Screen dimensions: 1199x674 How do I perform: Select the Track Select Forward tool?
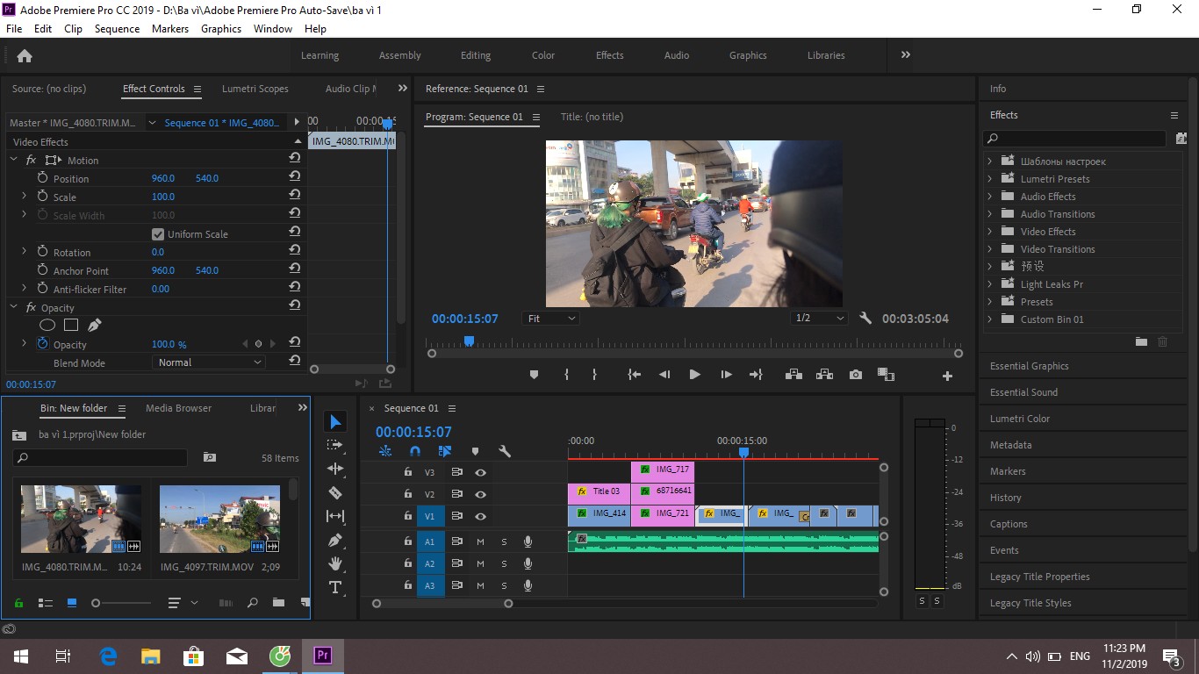pyautogui.click(x=334, y=445)
